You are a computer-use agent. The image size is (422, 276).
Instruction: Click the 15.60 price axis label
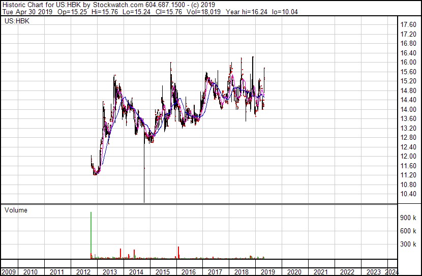coord(408,72)
